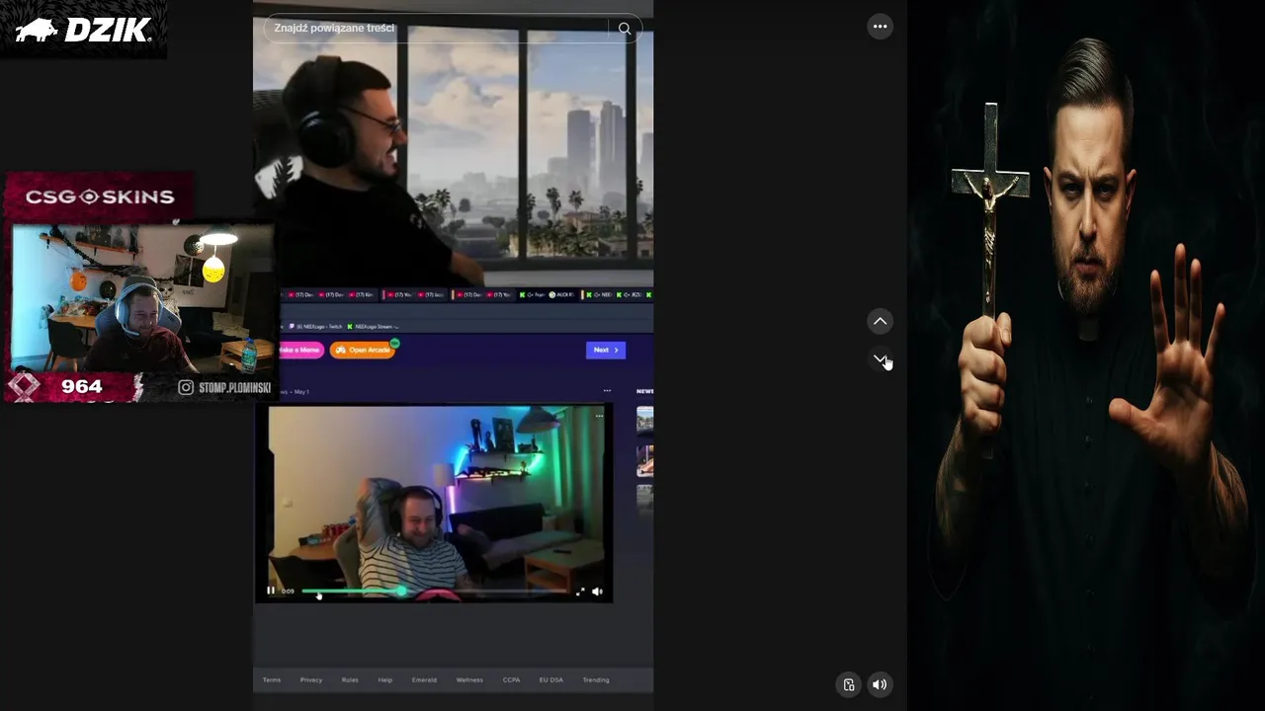Click the '0:09' clip time label

tap(288, 592)
